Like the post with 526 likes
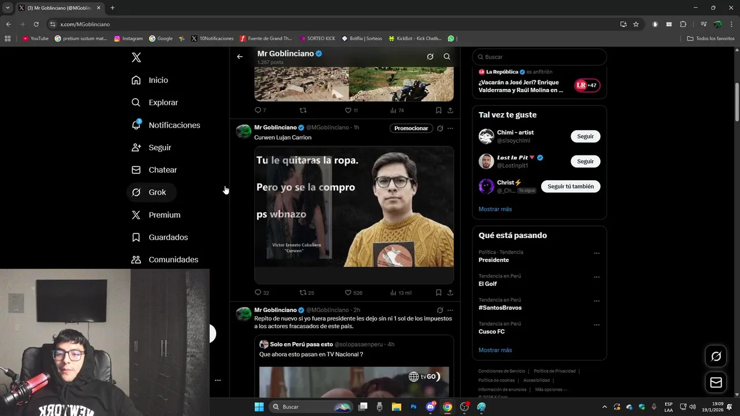The image size is (740, 416). click(353, 293)
